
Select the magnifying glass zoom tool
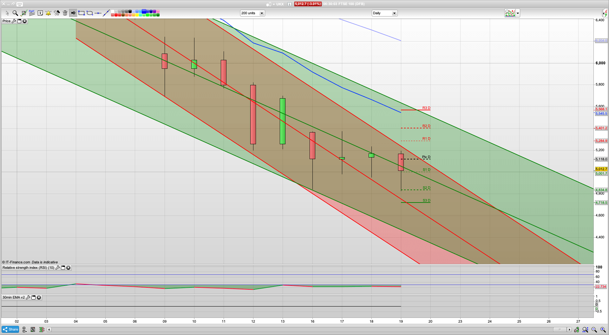point(15,13)
